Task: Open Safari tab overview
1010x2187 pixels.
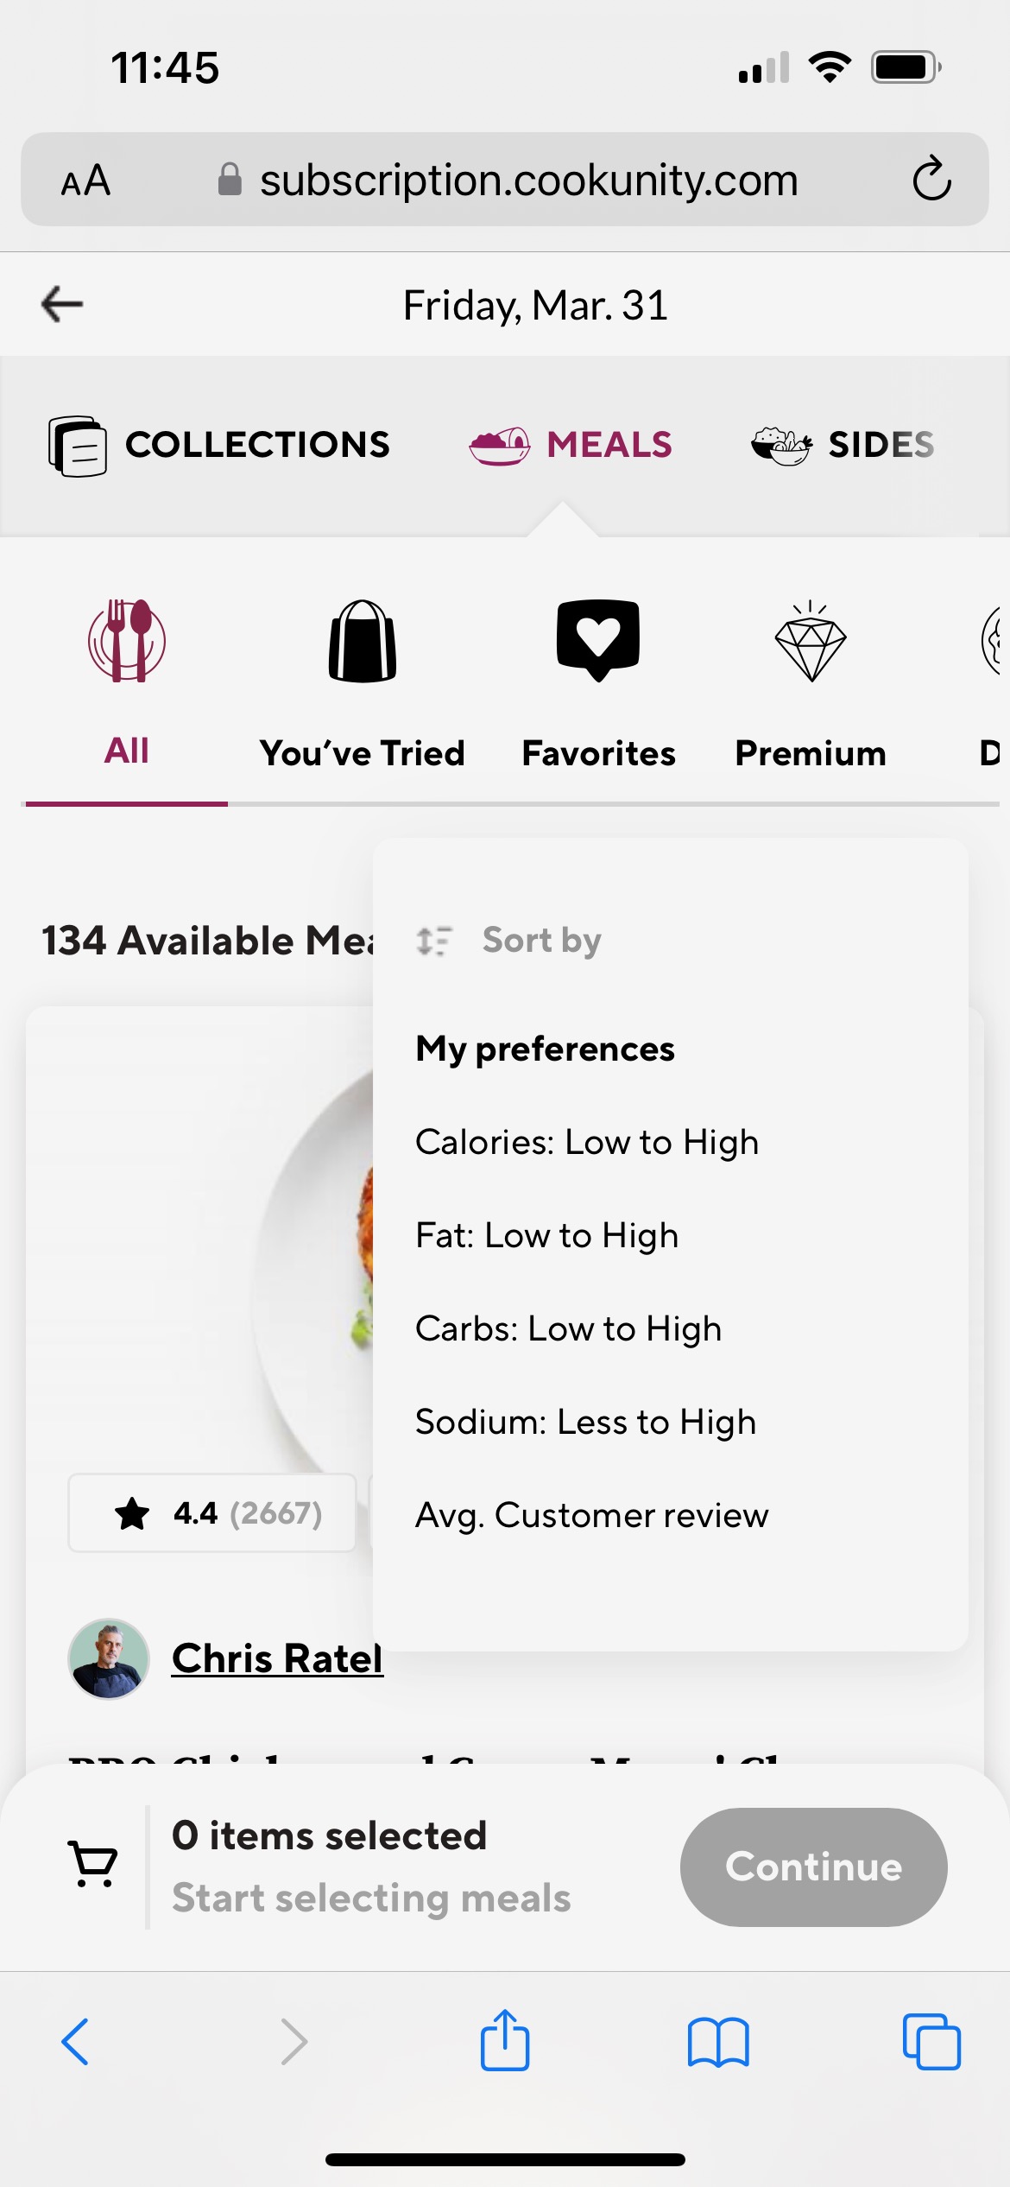Action: click(x=933, y=2043)
